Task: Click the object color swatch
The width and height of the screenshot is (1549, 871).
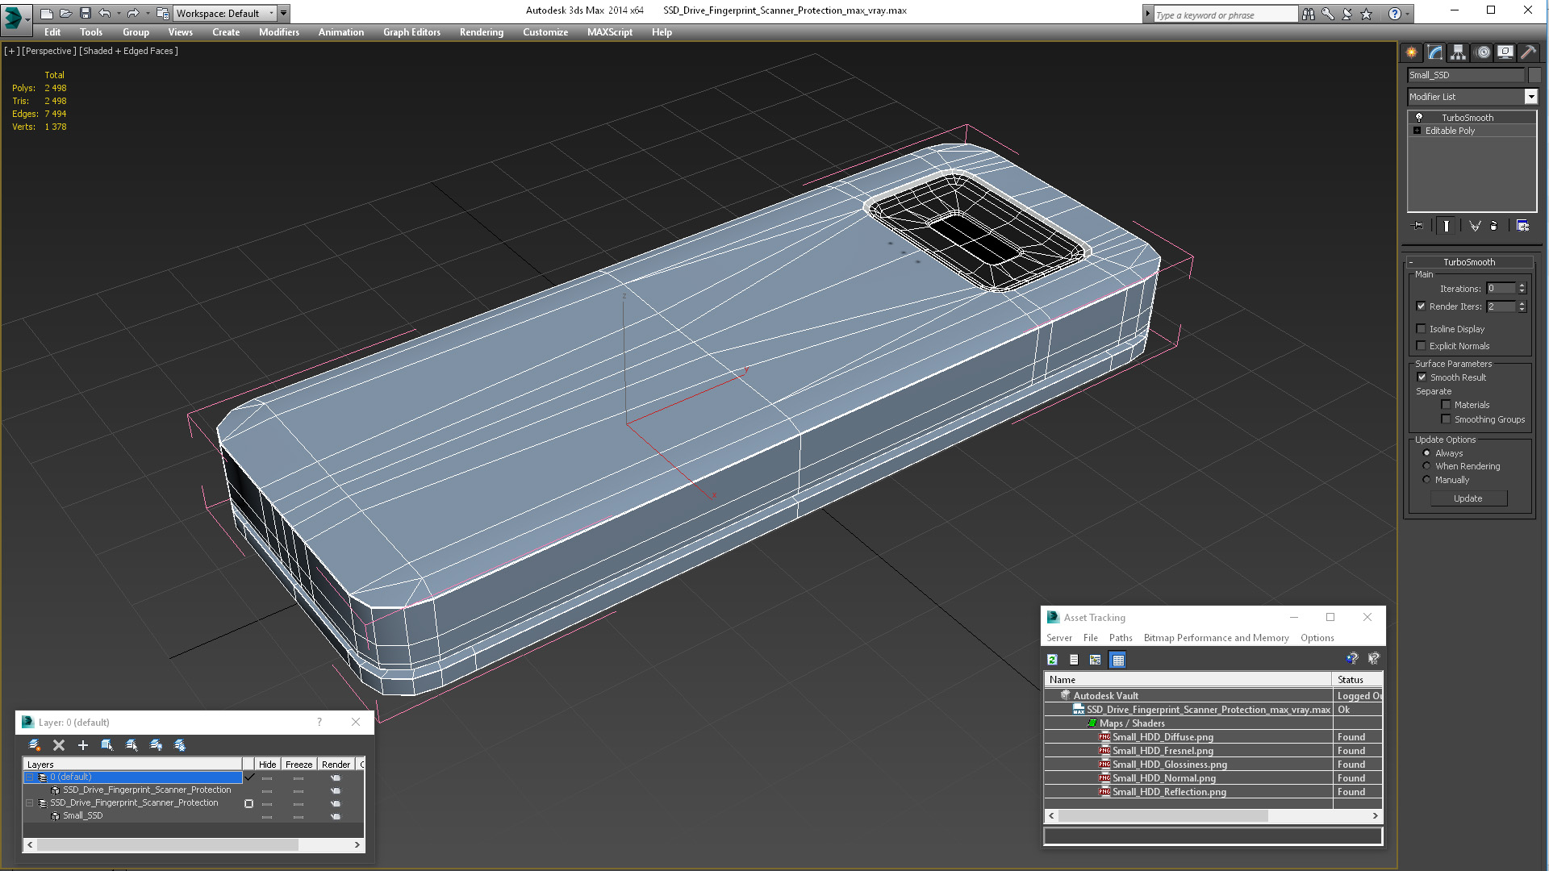Action: pos(1534,75)
